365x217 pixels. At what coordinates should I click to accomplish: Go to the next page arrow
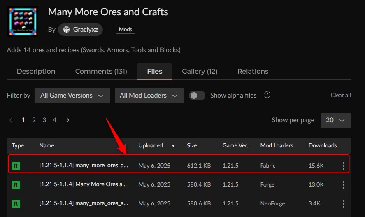point(68,120)
